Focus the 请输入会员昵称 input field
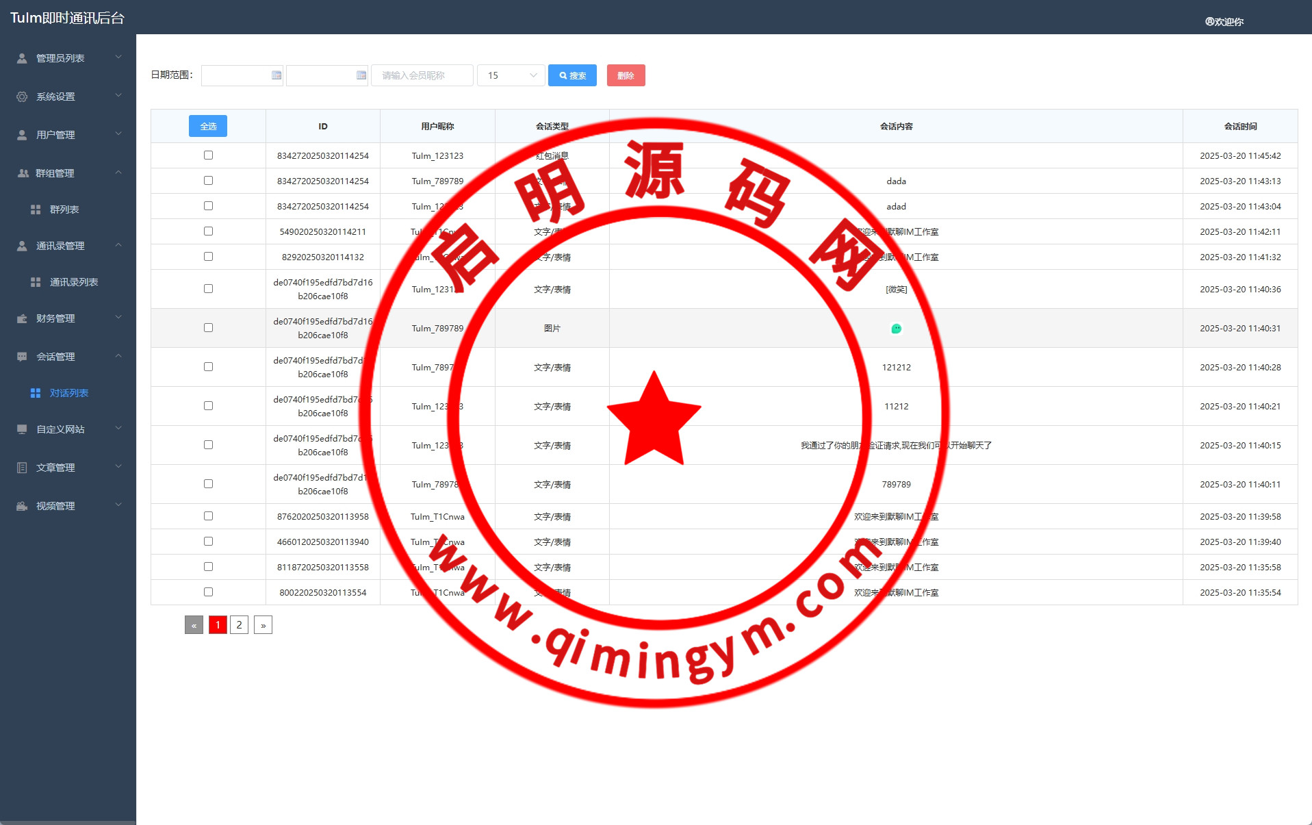 coord(422,75)
